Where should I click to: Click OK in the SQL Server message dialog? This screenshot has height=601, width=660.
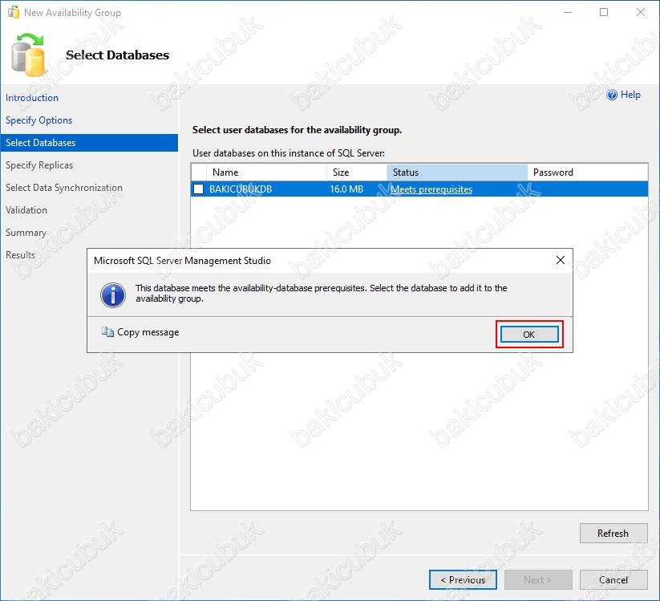529,335
